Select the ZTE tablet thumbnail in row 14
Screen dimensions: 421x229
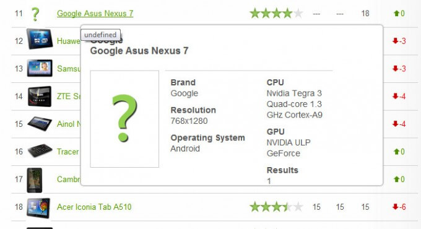pos(40,97)
